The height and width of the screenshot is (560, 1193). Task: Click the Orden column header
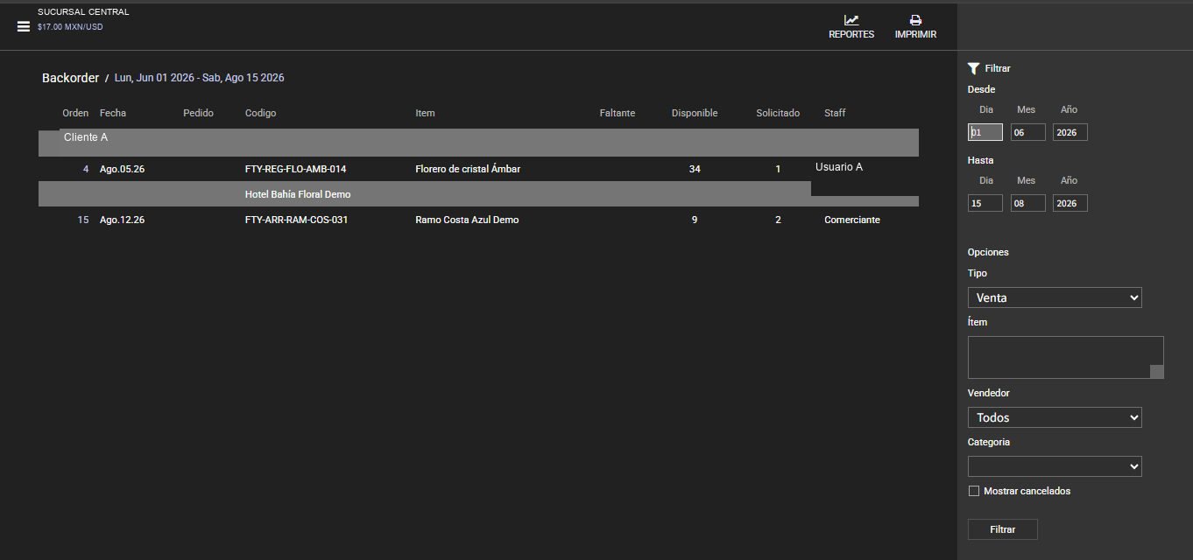point(75,113)
